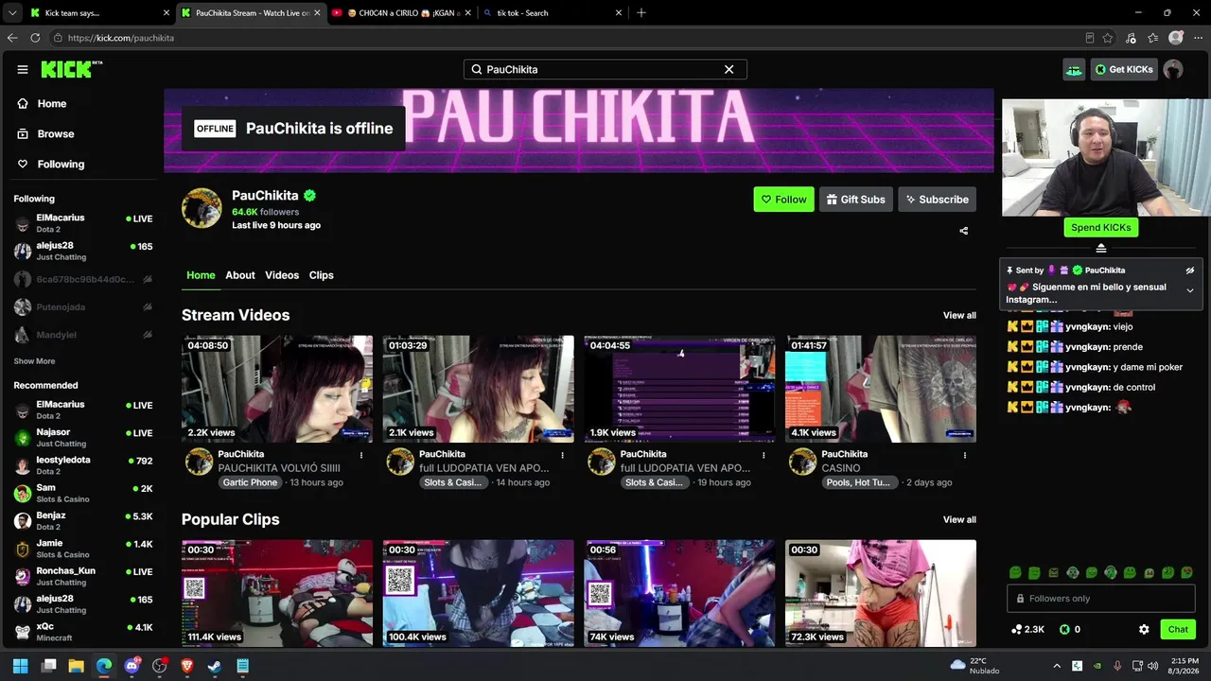Open the Kick user profile avatar
This screenshot has height=681, width=1211.
click(1173, 69)
